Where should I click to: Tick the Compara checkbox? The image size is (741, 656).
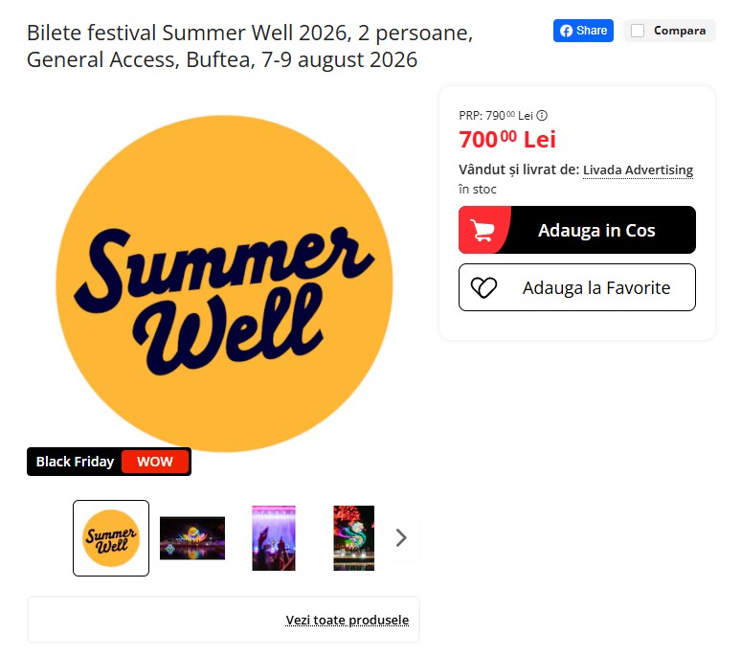[638, 31]
